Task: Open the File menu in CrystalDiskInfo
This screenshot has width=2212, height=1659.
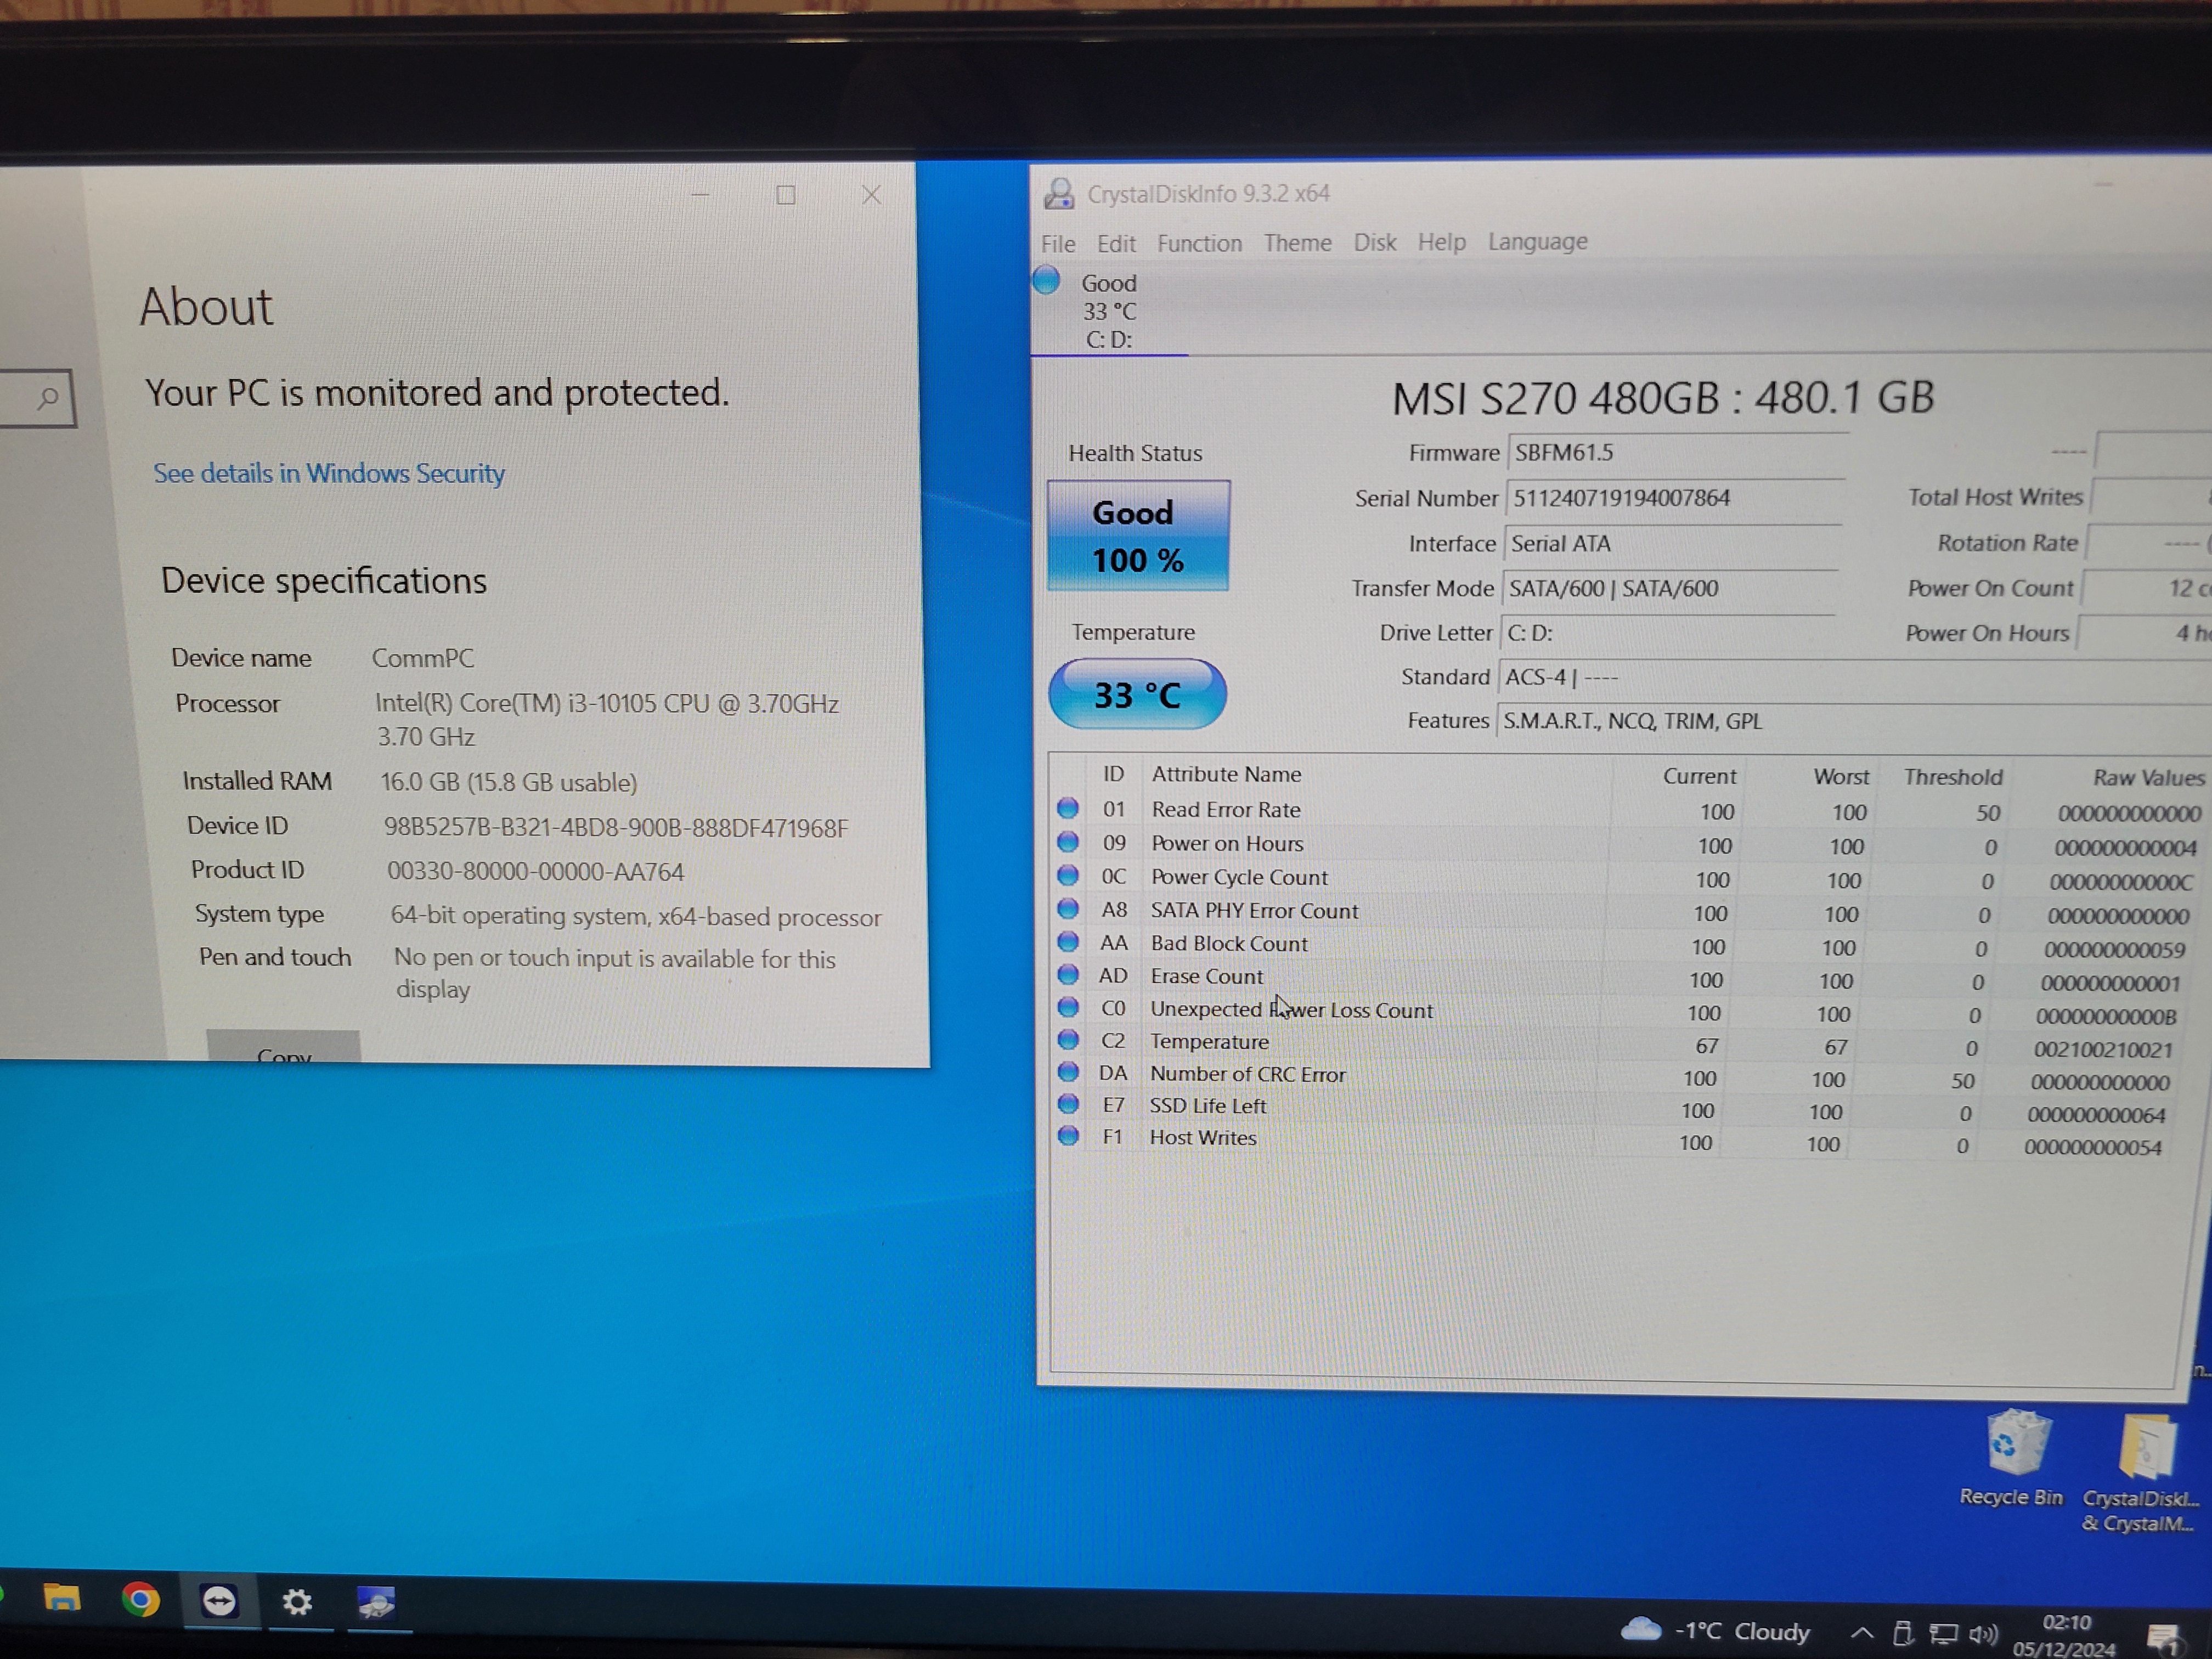Action: click(1058, 244)
